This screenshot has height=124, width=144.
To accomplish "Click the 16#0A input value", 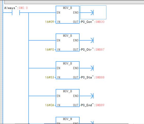I will [x=49, y=105].
